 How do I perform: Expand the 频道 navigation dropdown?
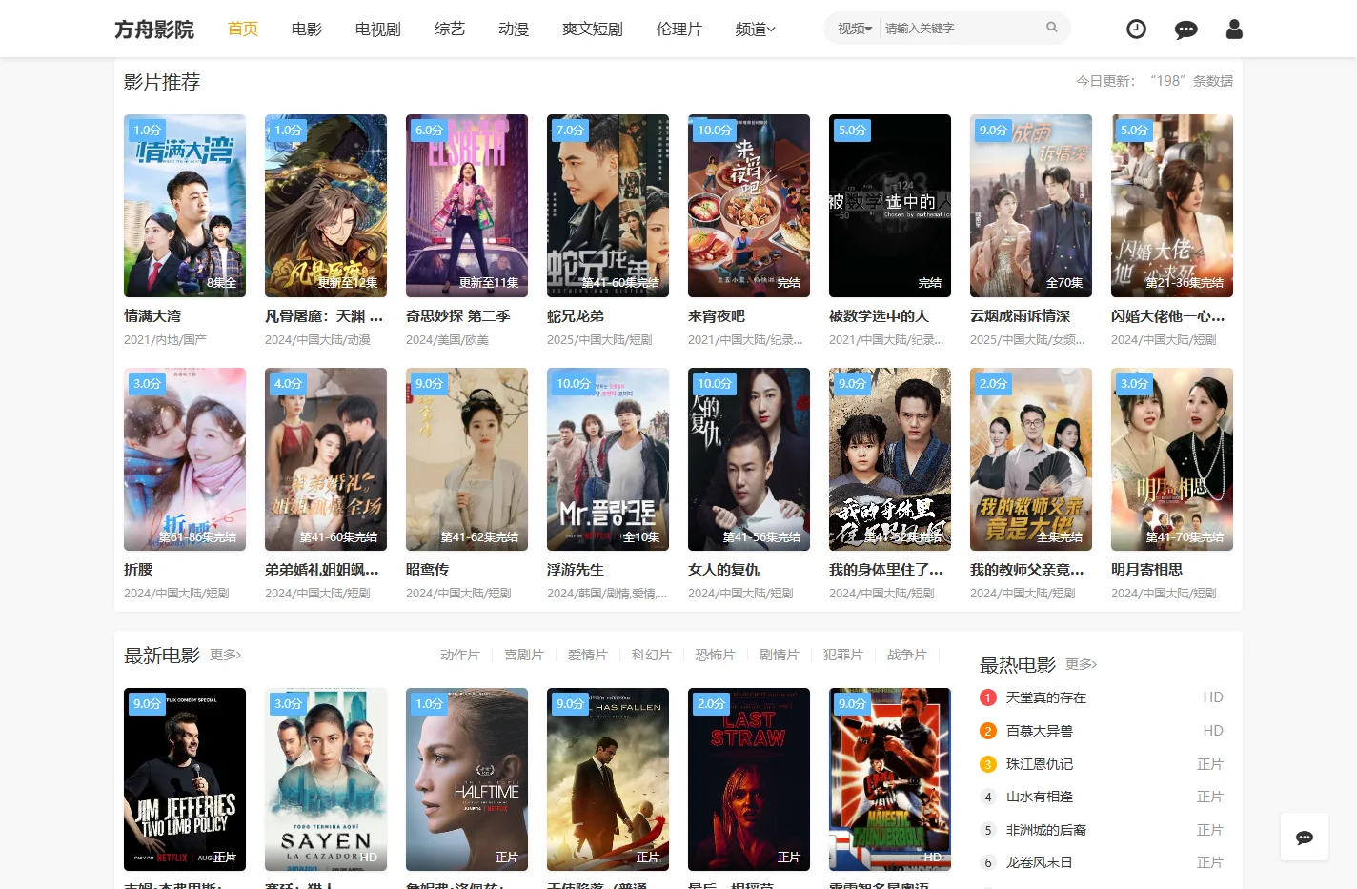pos(756,30)
